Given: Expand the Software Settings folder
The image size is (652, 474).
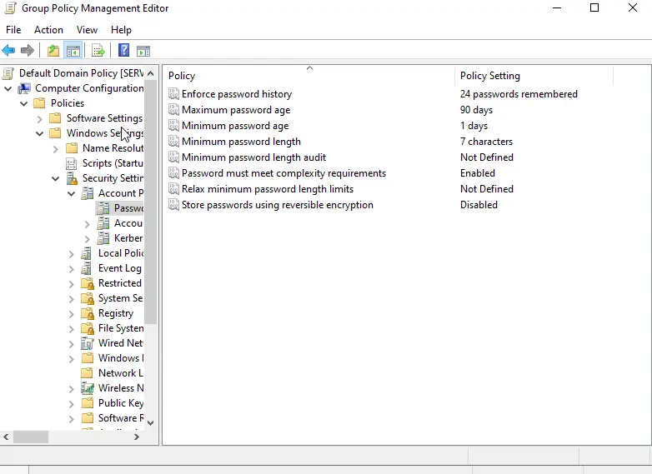Looking at the screenshot, I should pos(40,118).
